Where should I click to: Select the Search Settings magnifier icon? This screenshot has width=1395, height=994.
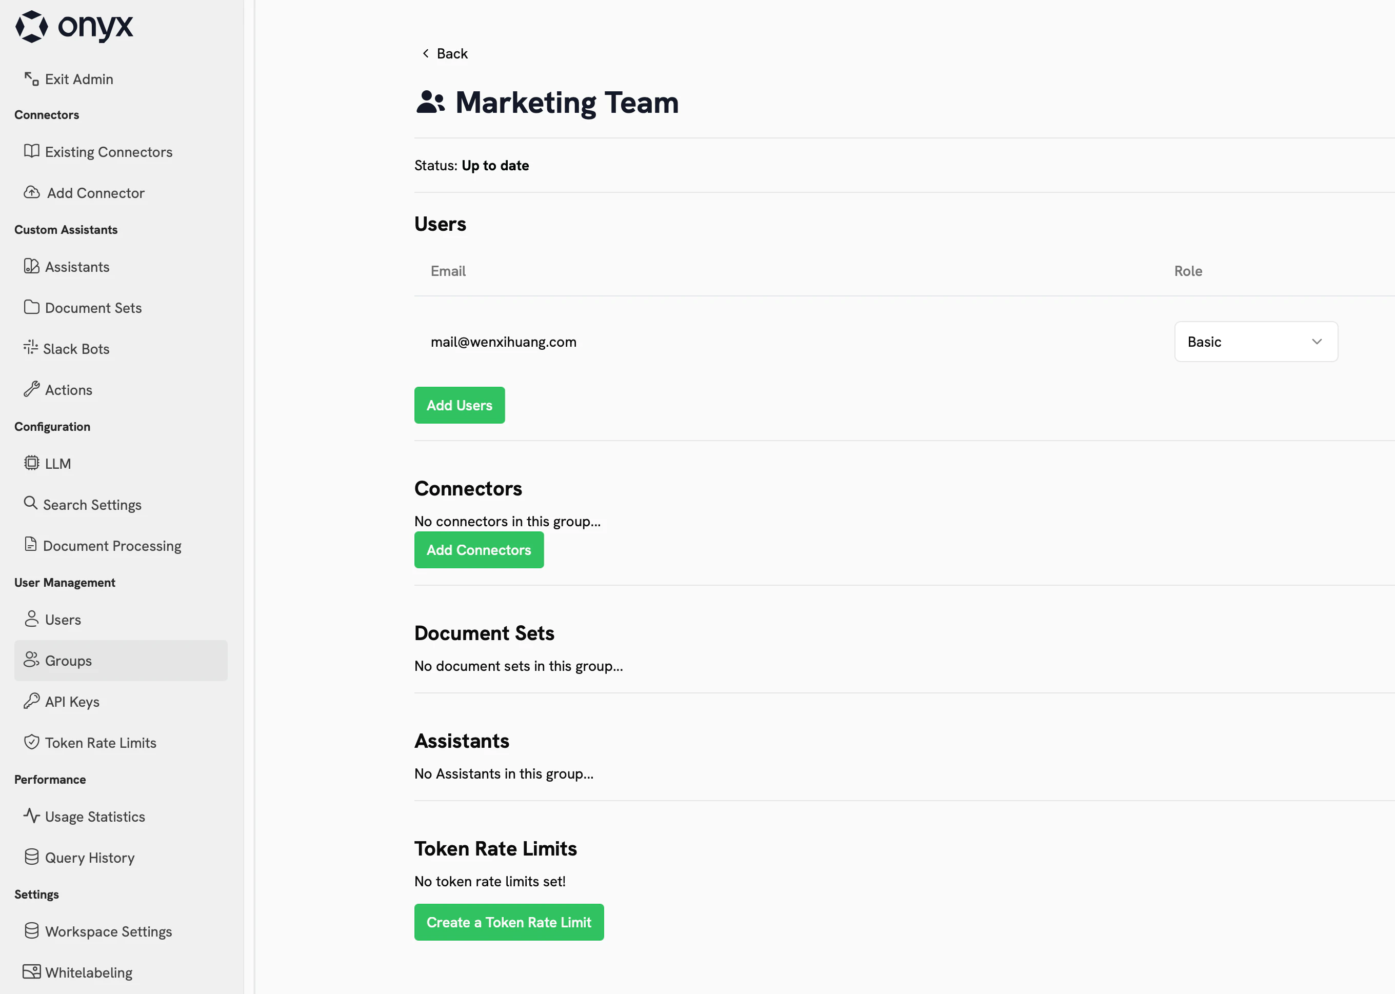tap(31, 504)
